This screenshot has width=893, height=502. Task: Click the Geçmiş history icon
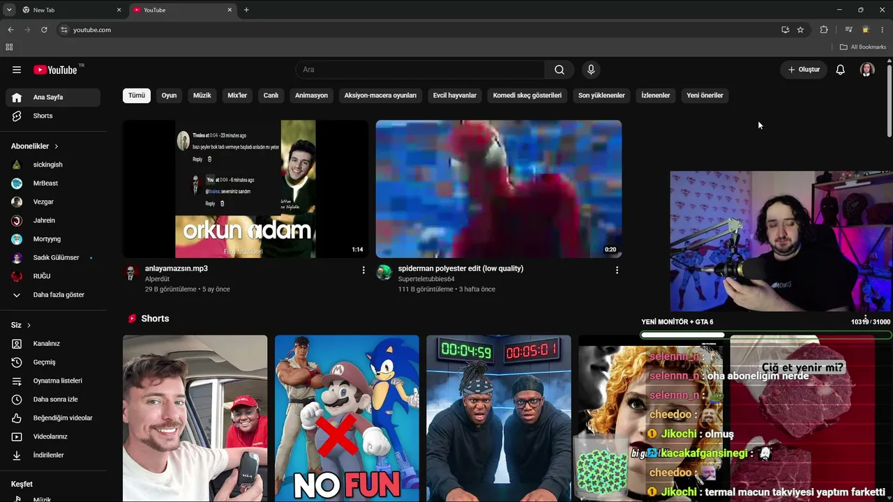click(17, 363)
